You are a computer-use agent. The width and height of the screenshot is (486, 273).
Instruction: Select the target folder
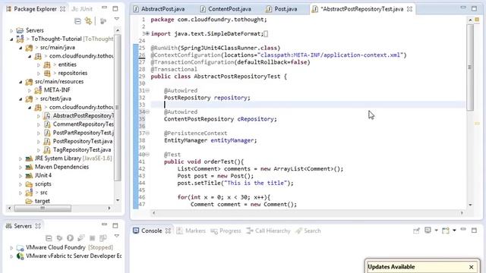(43, 201)
